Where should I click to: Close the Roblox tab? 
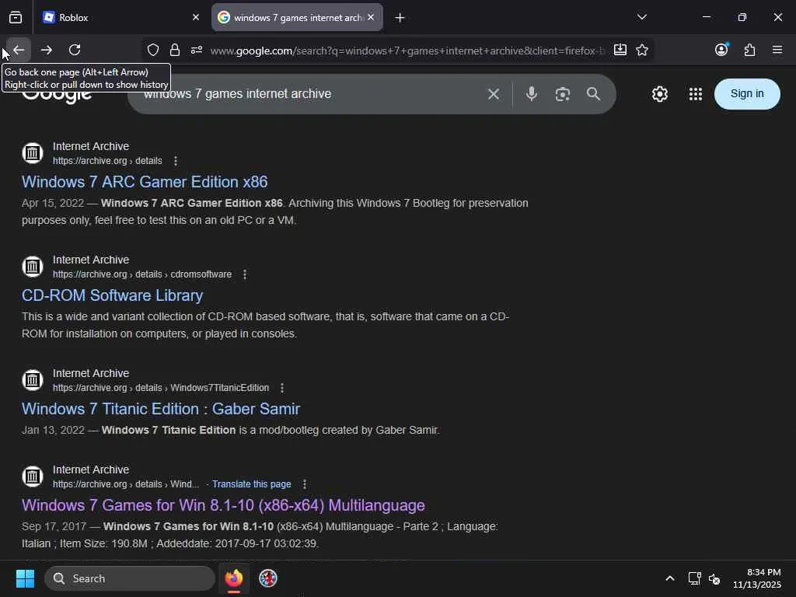tap(196, 17)
